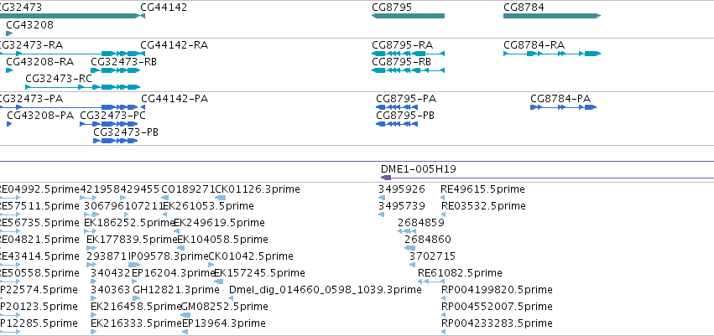714x336 pixels.
Task: Click the CG44142-RA transcript label
Action: 174,45
